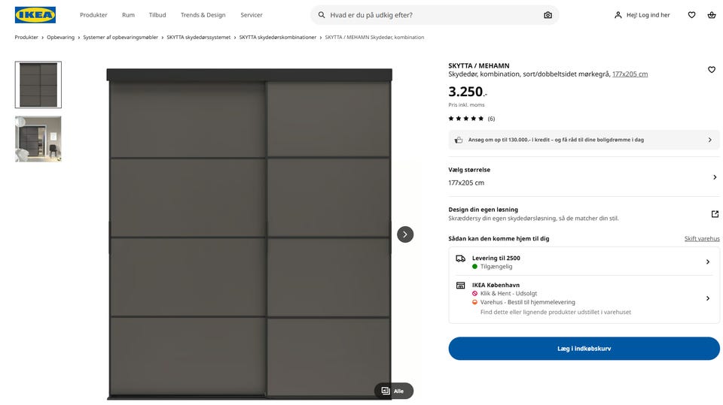This screenshot has height=405, width=723.
Task: Expand IKEA København store availability
Action: click(x=707, y=298)
